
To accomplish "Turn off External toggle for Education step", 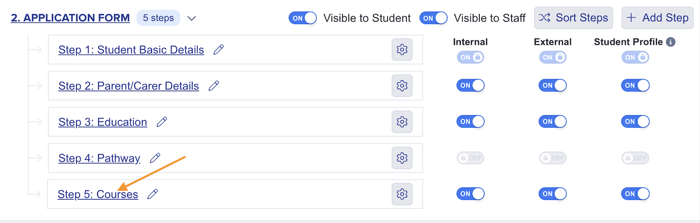I will [x=553, y=122].
